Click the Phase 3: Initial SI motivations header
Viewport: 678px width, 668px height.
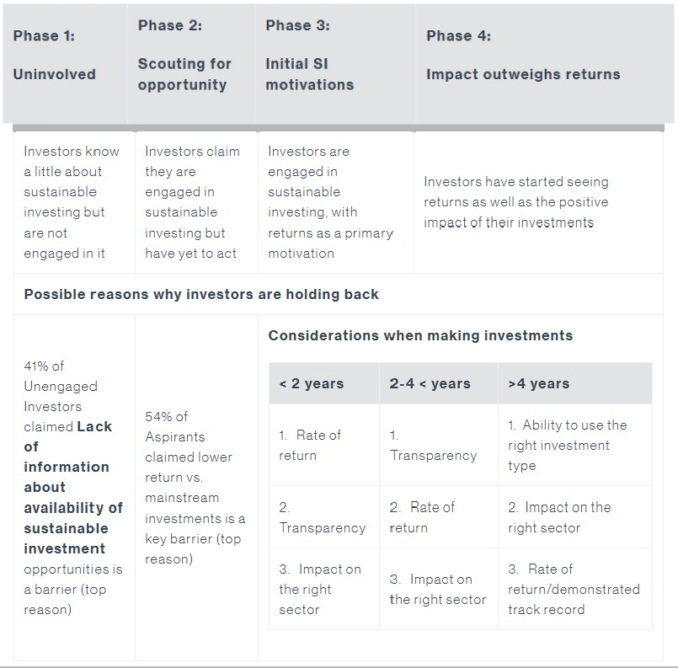tap(309, 55)
